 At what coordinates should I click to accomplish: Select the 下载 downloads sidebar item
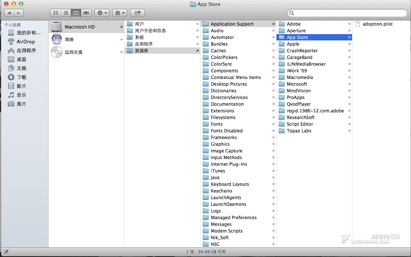[x=21, y=77]
